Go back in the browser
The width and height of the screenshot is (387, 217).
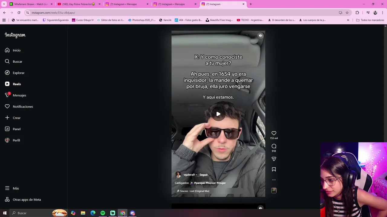pyautogui.click(x=4, y=13)
